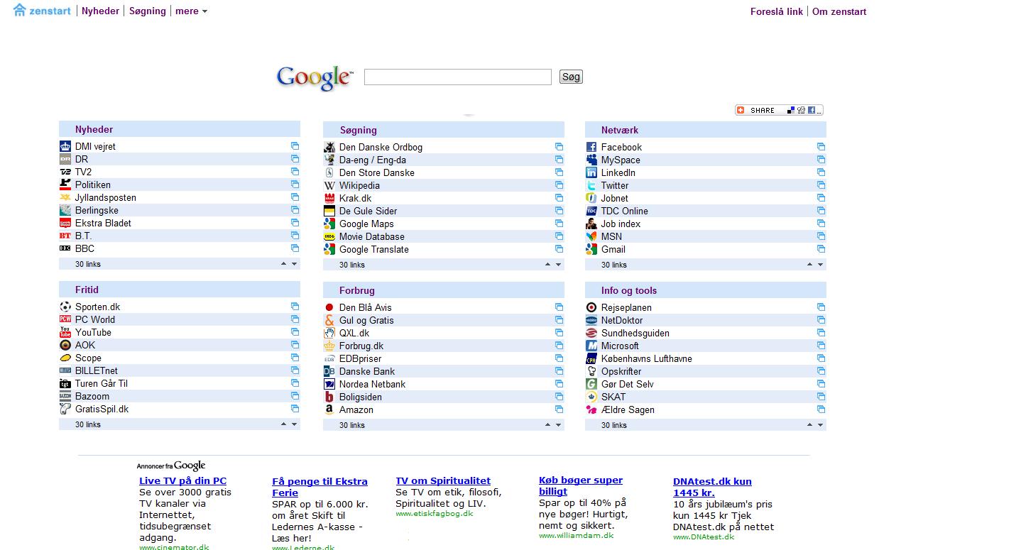Click the Sporten.dk soccer ball icon
This screenshot has width=1021, height=550.
click(x=65, y=307)
